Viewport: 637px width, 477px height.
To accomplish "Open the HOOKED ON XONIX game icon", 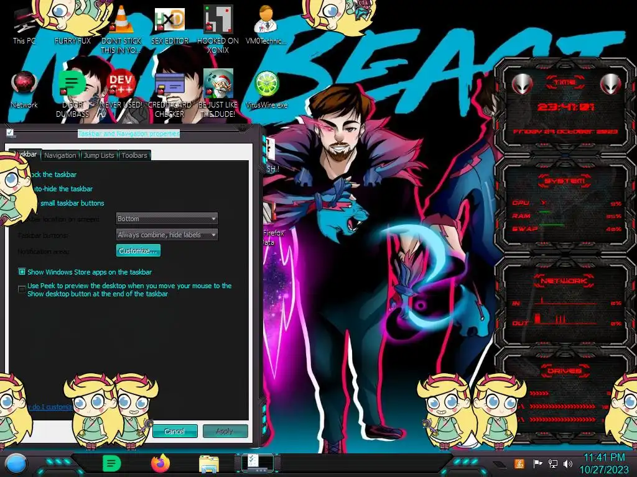I will click(218, 29).
